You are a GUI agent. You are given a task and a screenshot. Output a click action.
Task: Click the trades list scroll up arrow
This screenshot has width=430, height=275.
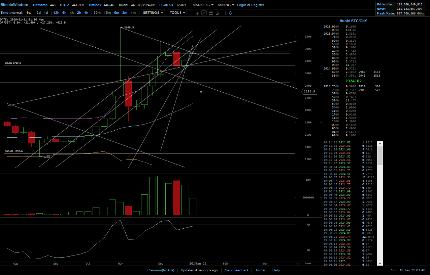point(380,143)
